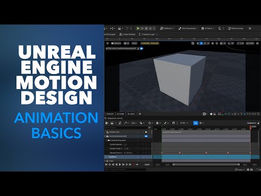261x196 pixels.
Task: Open the Trace dropdown in status bar
Action: coord(240,169)
